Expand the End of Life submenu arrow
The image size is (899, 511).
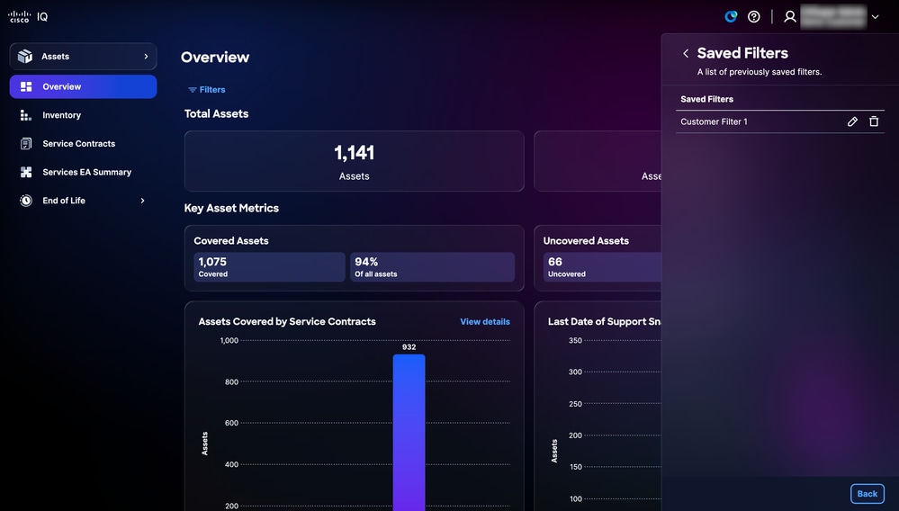pyautogui.click(x=143, y=201)
